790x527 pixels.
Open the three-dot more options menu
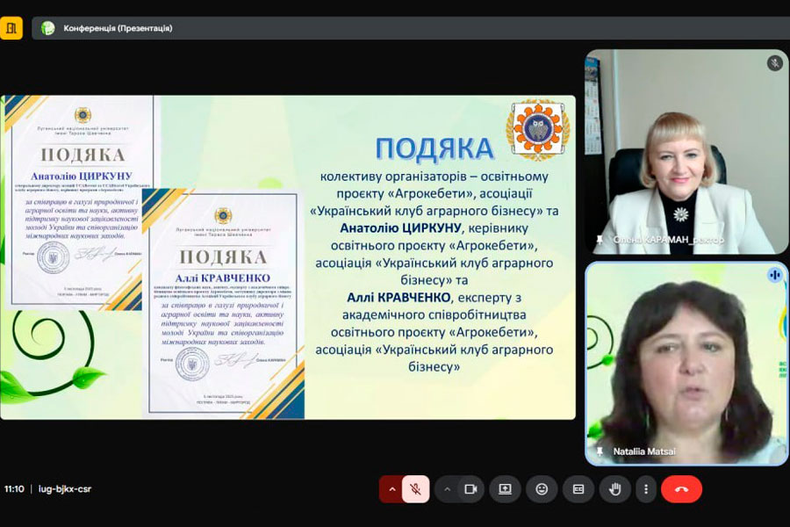tap(646, 489)
